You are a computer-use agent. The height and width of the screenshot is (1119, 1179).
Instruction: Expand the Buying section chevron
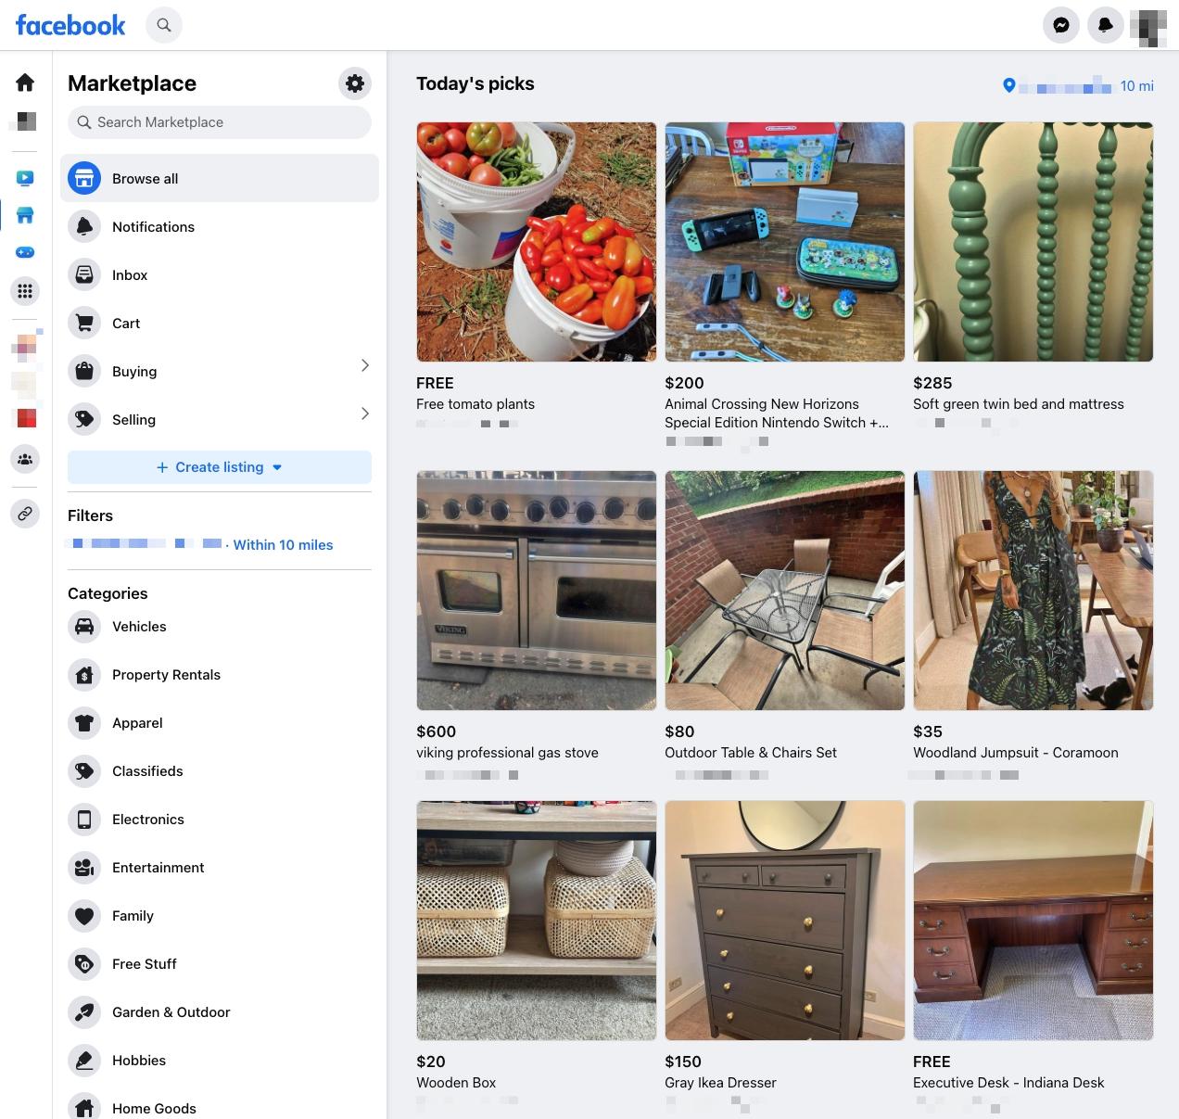364,365
